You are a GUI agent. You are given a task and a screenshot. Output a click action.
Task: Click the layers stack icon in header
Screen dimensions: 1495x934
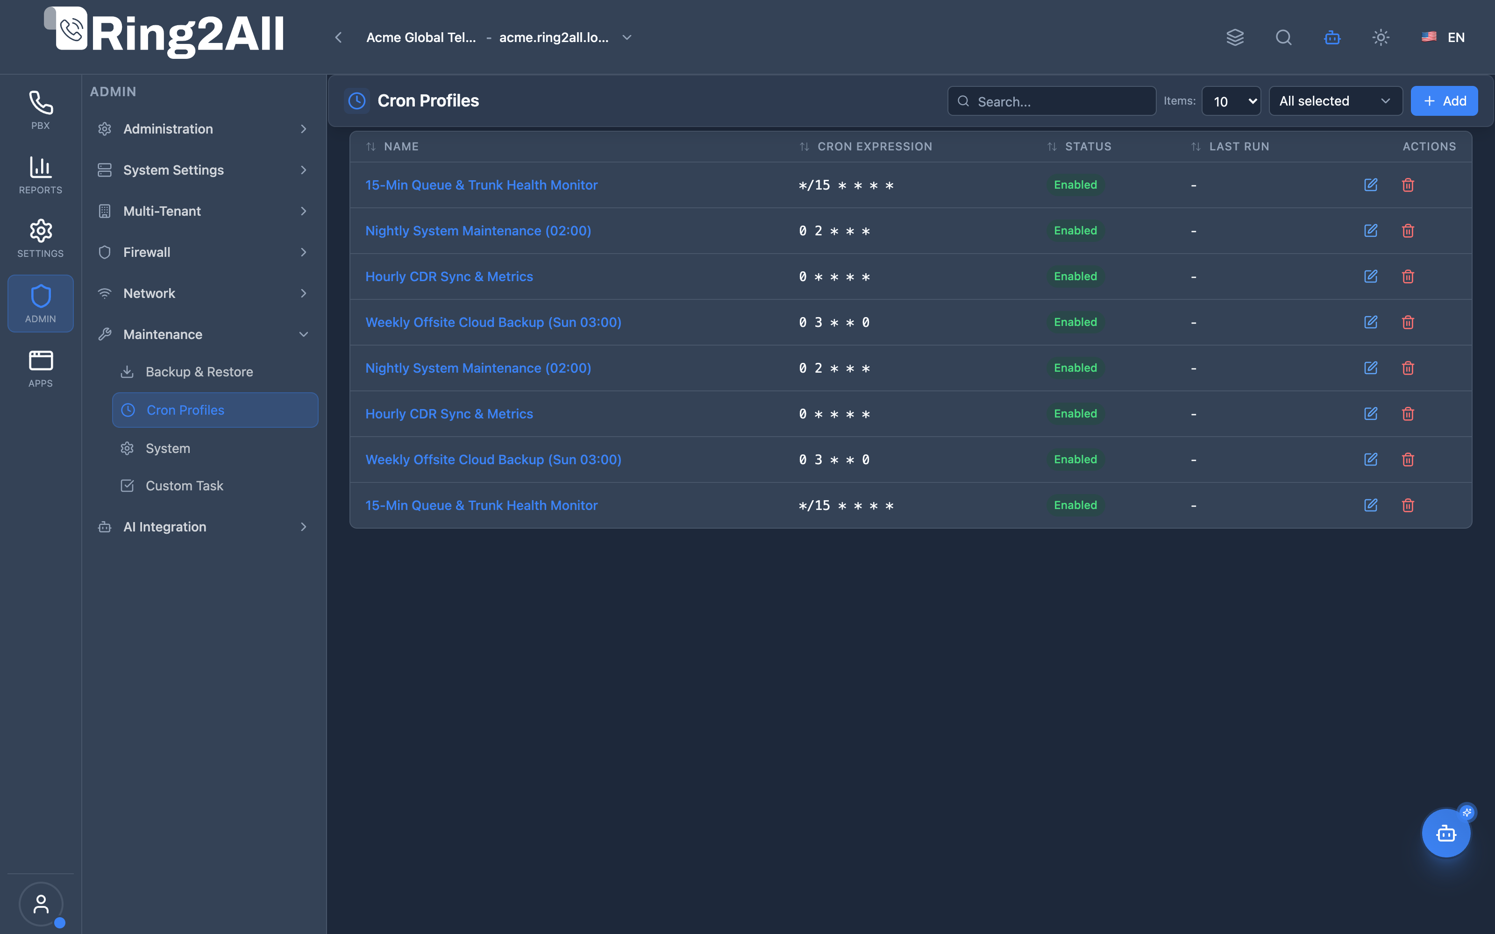pos(1235,37)
